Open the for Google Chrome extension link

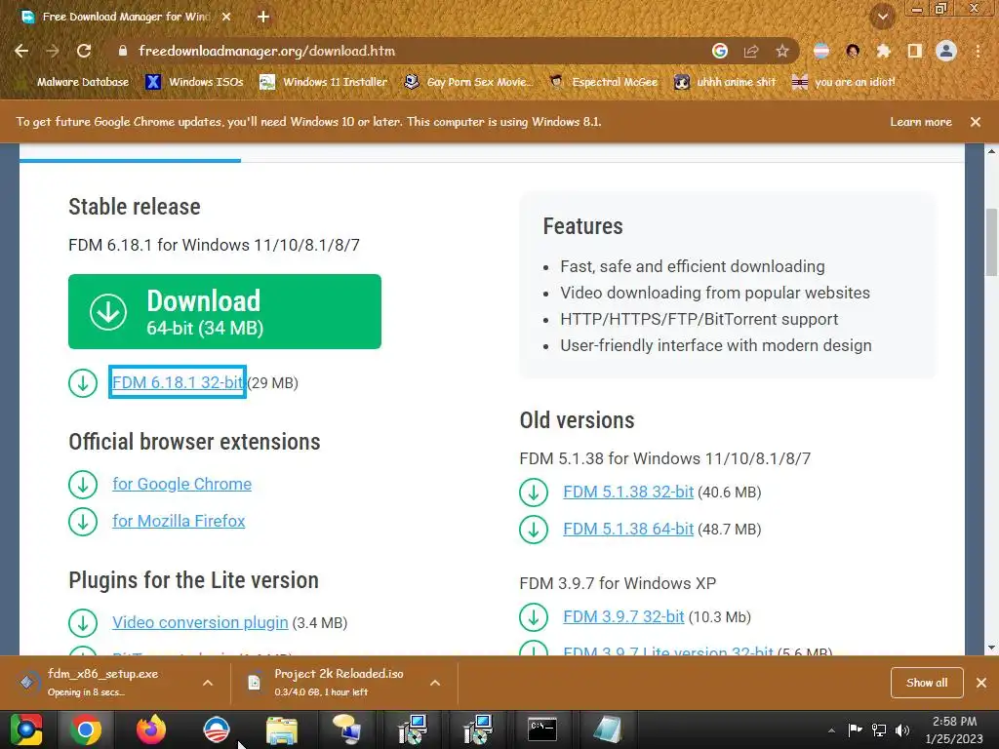182,484
